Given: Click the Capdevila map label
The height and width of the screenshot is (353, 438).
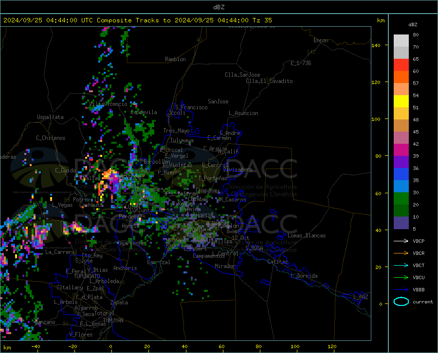Looking at the screenshot, I should pos(144,112).
